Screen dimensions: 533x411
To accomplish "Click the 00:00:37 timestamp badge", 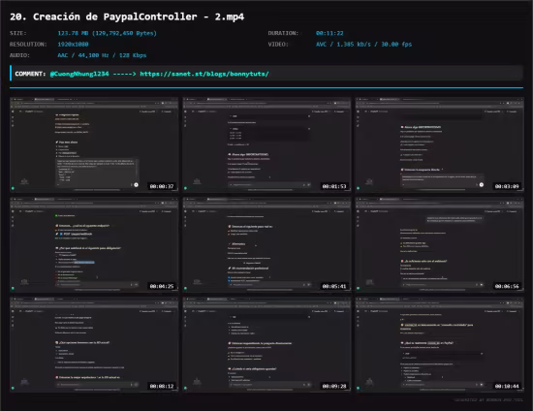I will tap(162, 186).
